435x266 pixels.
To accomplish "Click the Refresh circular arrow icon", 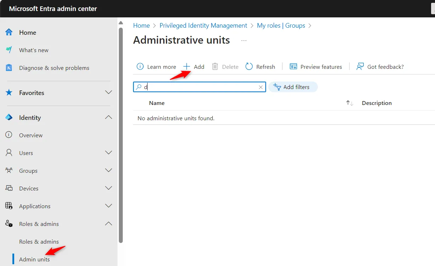I will (x=249, y=67).
